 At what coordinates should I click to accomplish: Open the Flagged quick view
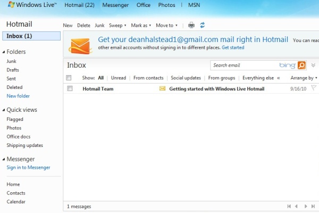[x=15, y=119]
